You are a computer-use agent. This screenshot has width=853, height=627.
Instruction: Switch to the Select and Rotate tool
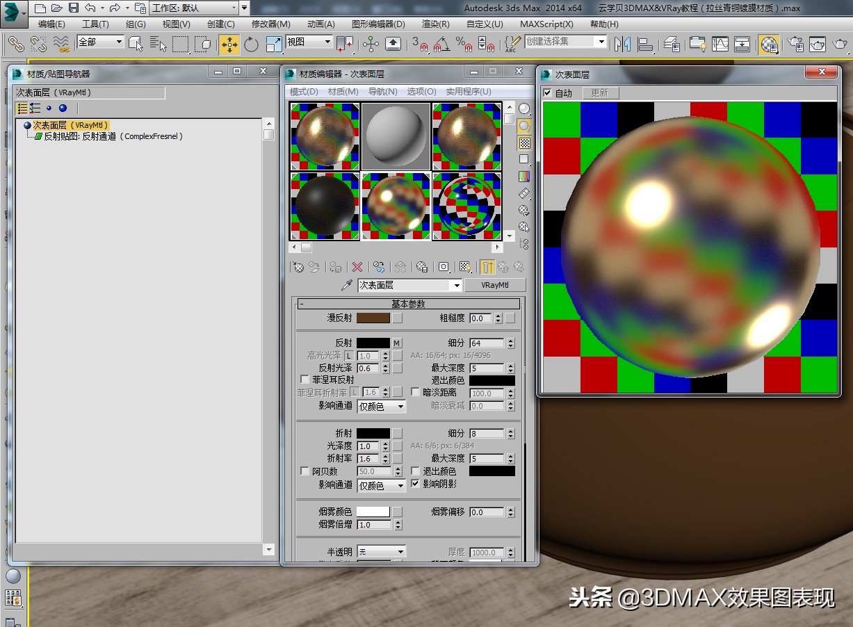(x=250, y=44)
